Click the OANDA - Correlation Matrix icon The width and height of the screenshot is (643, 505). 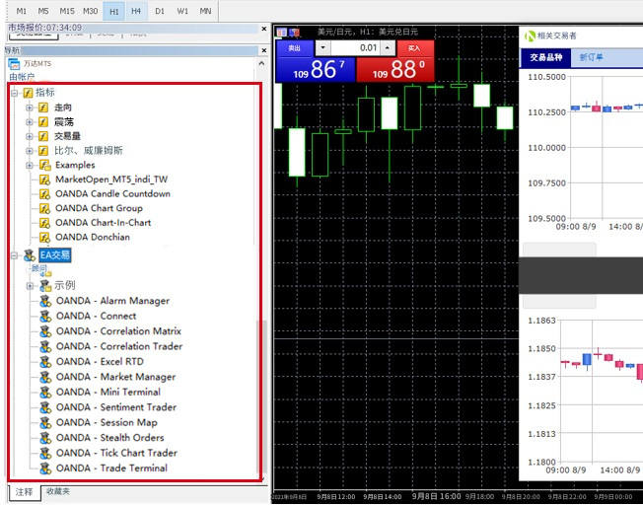(45, 331)
